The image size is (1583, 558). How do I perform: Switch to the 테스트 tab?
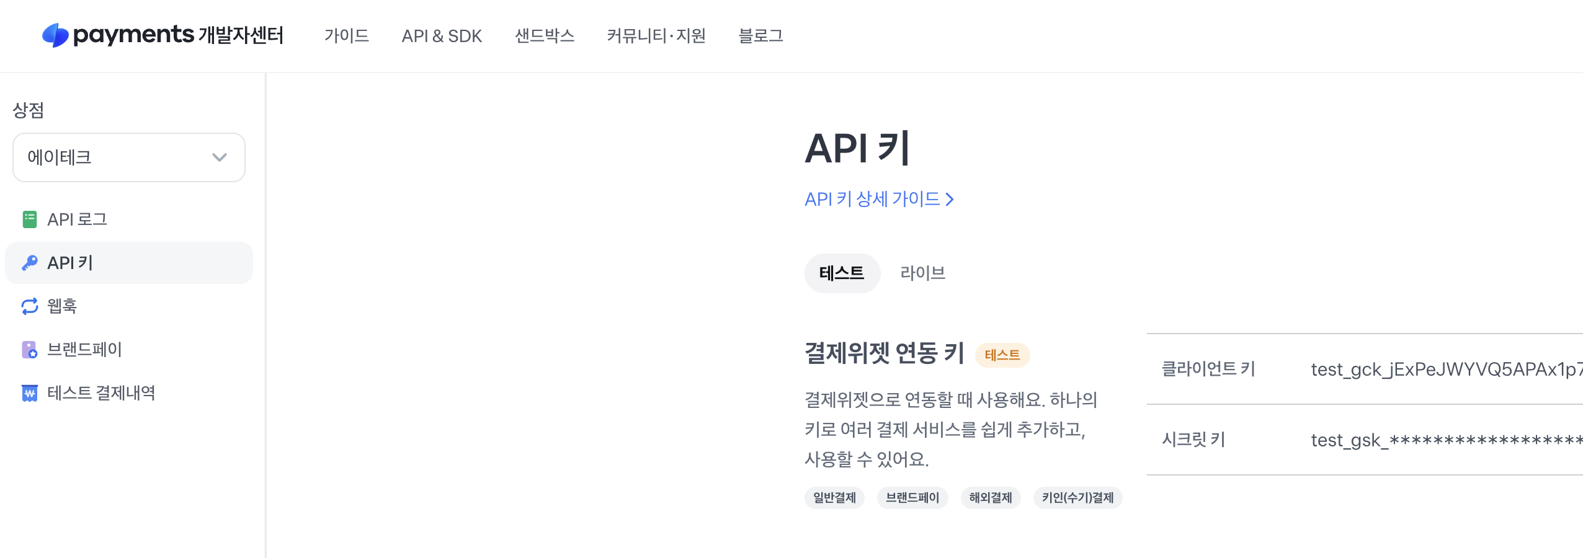(842, 273)
